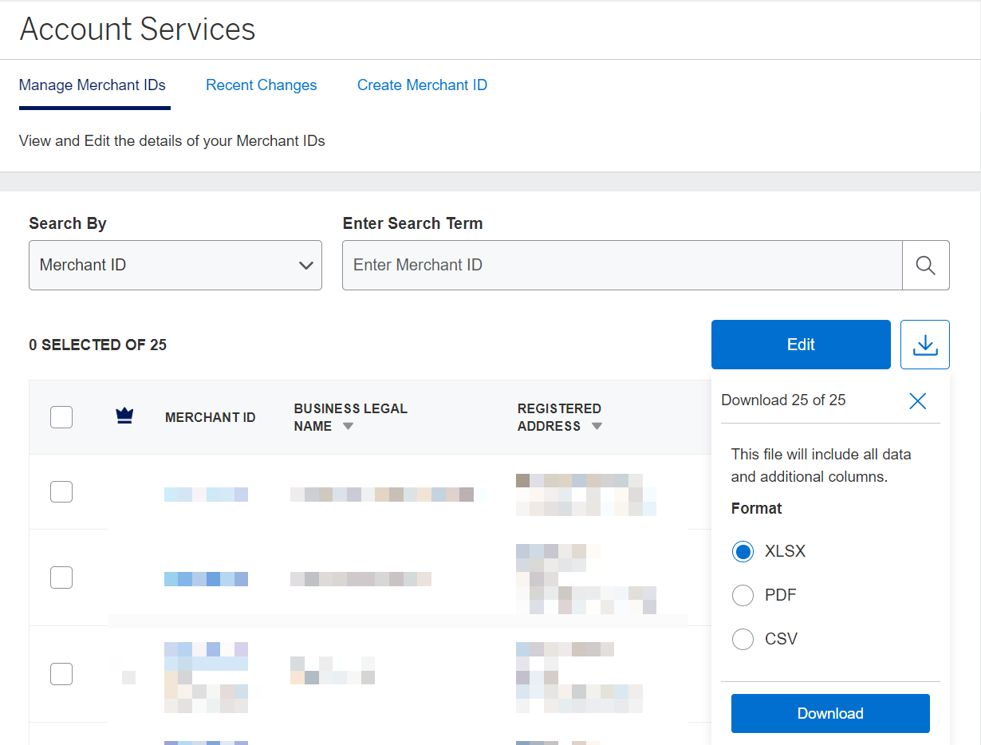Viewport: 981px width, 745px height.
Task: Click the Edit button
Action: click(800, 345)
